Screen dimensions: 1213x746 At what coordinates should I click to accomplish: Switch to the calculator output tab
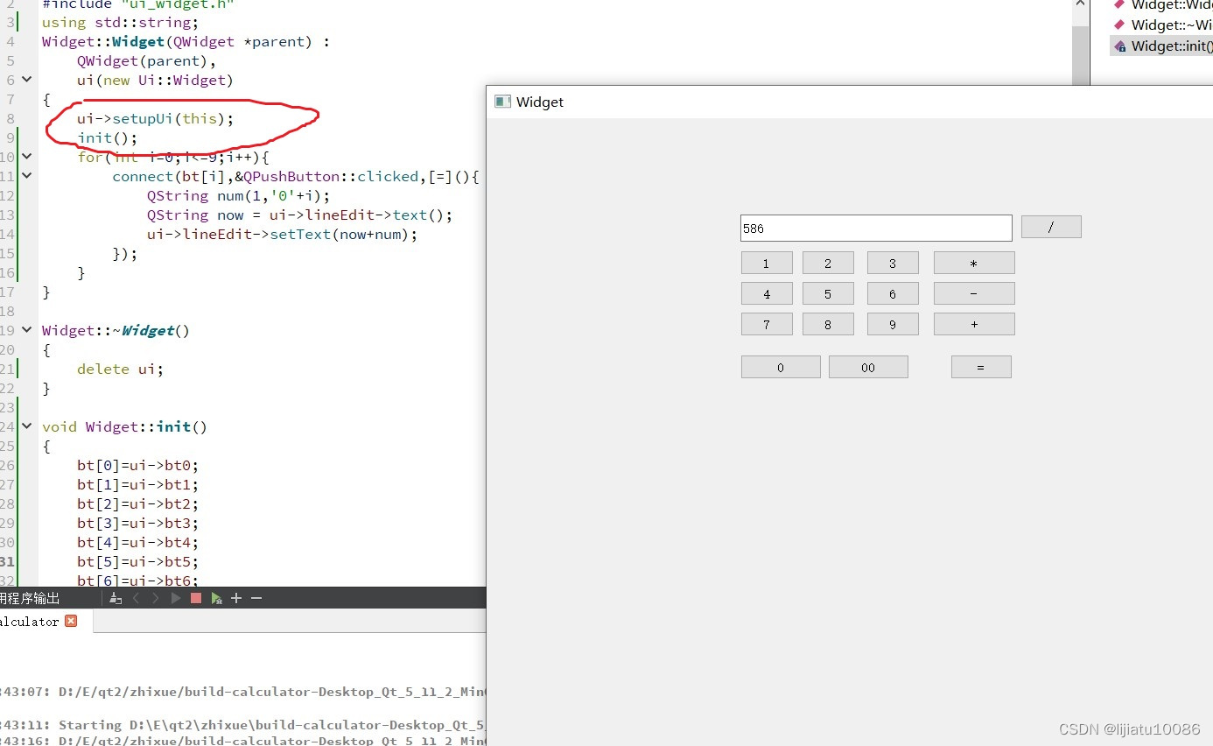(31, 622)
